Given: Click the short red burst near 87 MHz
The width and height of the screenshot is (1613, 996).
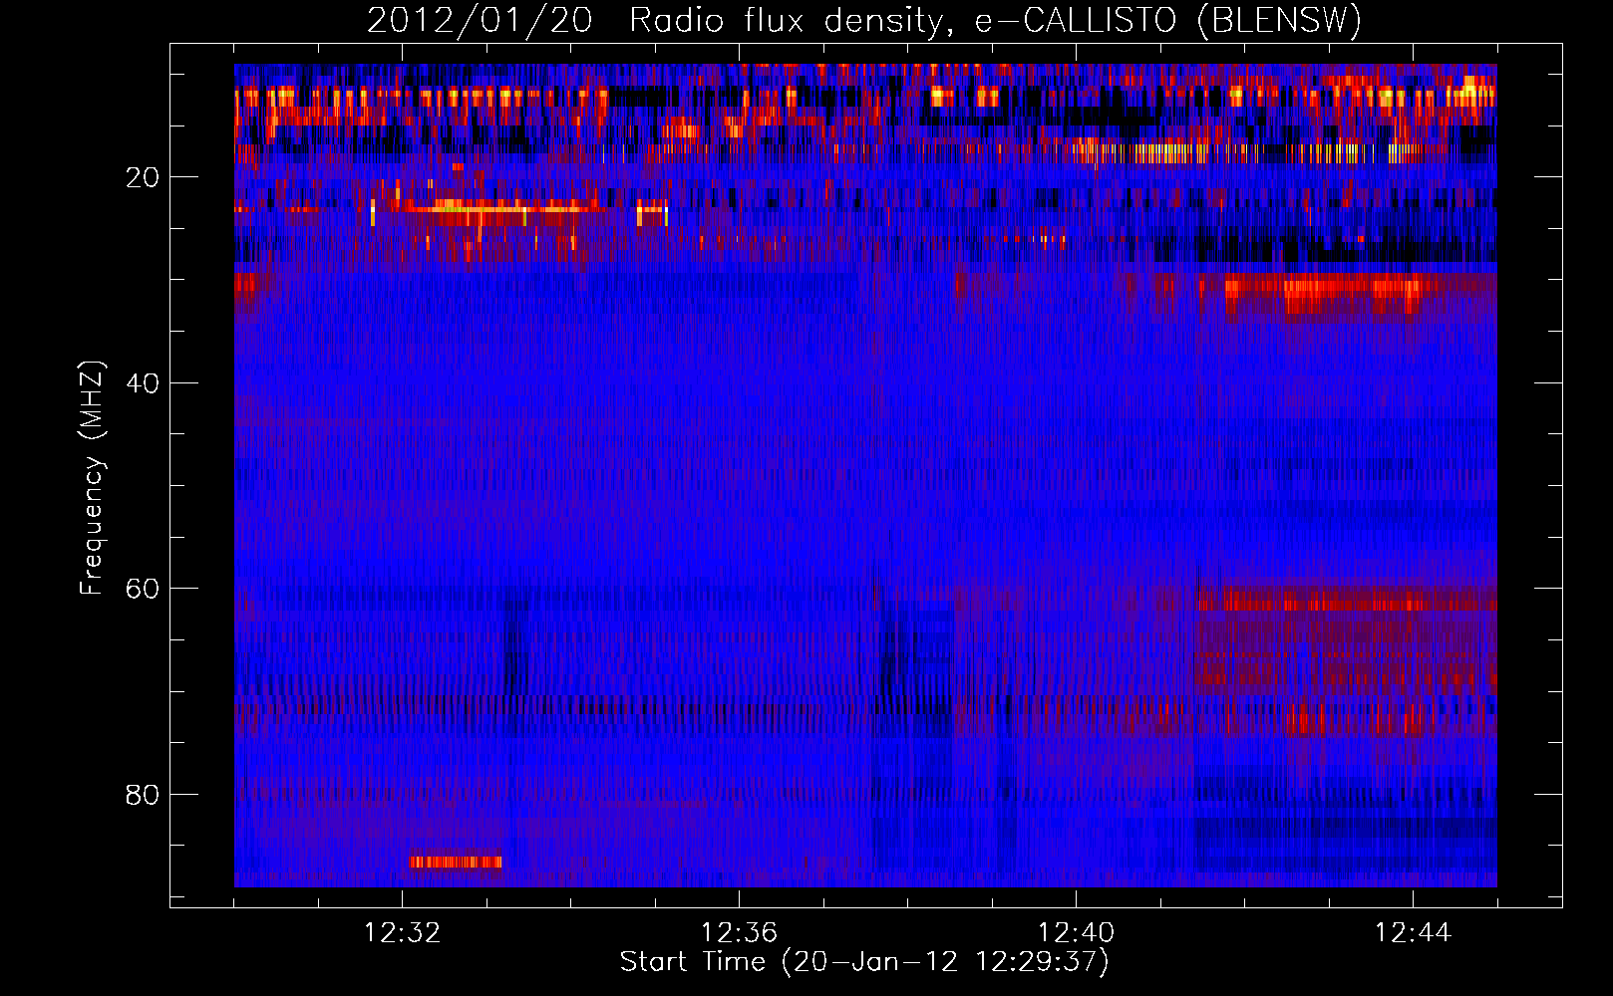Looking at the screenshot, I should point(456,862).
